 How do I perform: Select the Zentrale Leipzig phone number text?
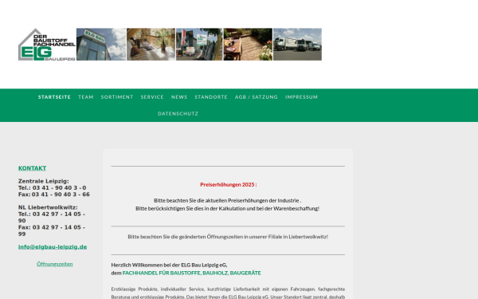pyautogui.click(x=52, y=188)
